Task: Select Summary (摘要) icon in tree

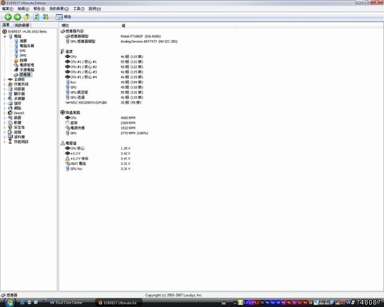Action: coord(16,41)
